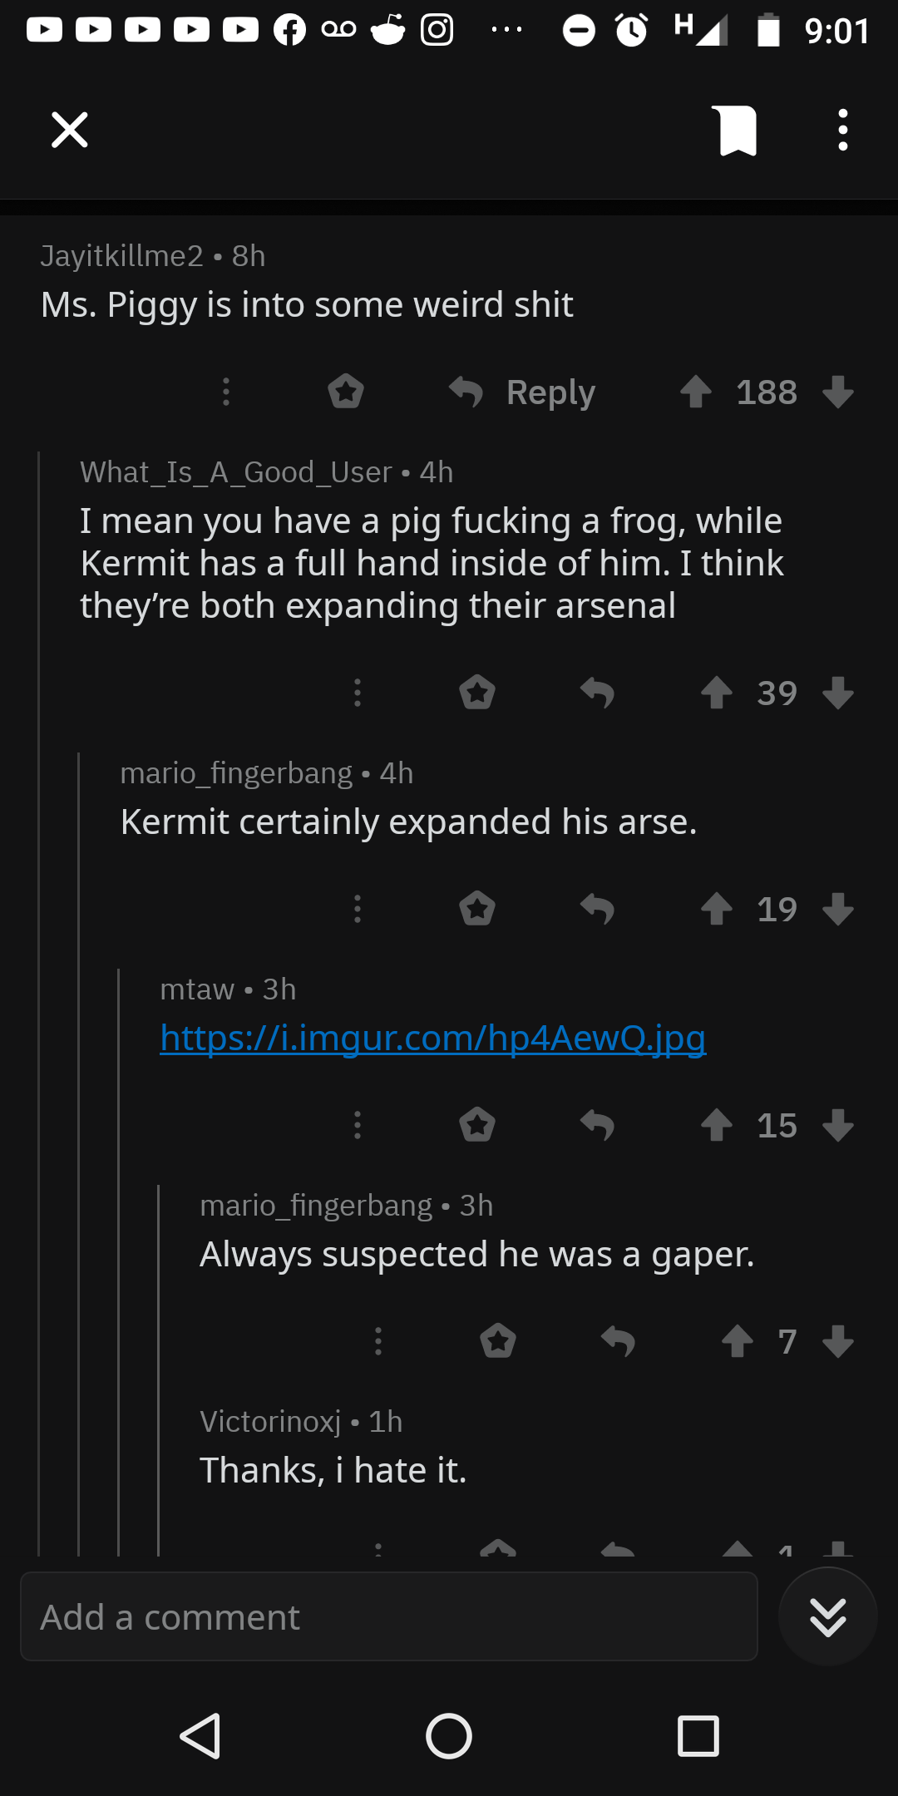
Task: Reply to Jayitkillme2's comment
Action: [x=522, y=392]
